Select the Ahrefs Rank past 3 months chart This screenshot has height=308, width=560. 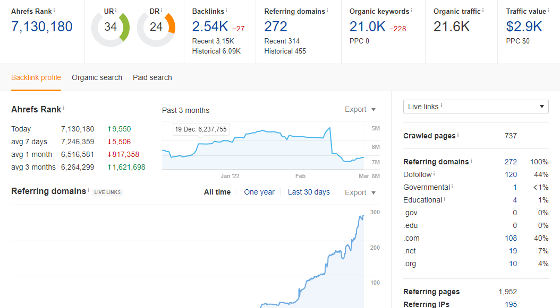pos(263,145)
